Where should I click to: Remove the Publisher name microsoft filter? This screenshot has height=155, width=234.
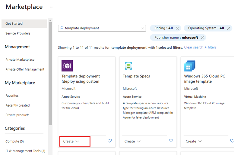pos(203,38)
